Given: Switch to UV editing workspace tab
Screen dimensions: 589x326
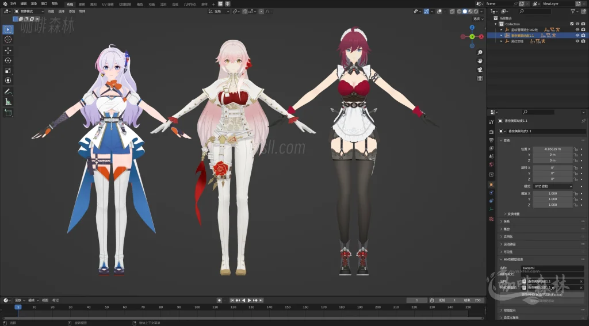Looking at the screenshot, I should point(108,4).
